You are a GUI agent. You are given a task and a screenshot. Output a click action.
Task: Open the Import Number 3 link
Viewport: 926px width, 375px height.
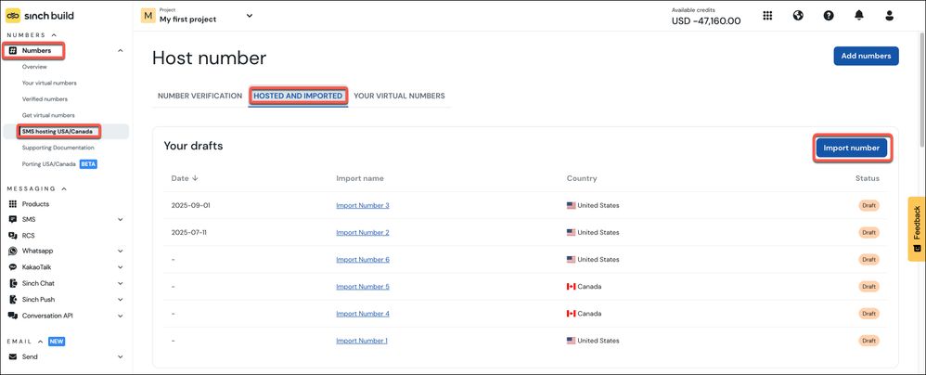tap(363, 205)
